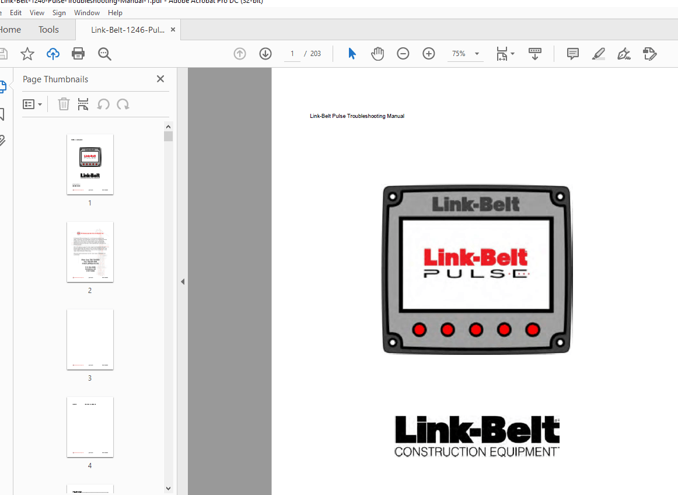
Task: Bookmark file with the star icon
Action: tap(27, 54)
